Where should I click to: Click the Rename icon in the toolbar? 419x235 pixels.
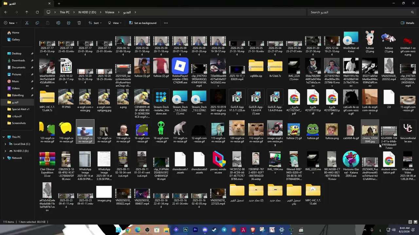(58, 23)
